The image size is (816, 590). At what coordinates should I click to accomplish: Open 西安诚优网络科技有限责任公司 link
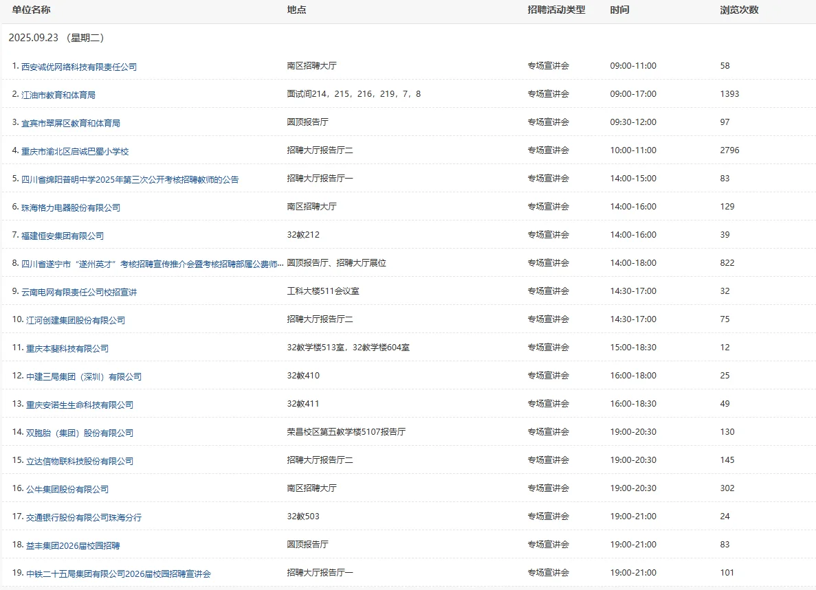pyautogui.click(x=79, y=67)
